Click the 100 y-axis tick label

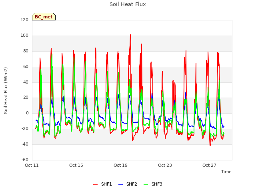24,36
